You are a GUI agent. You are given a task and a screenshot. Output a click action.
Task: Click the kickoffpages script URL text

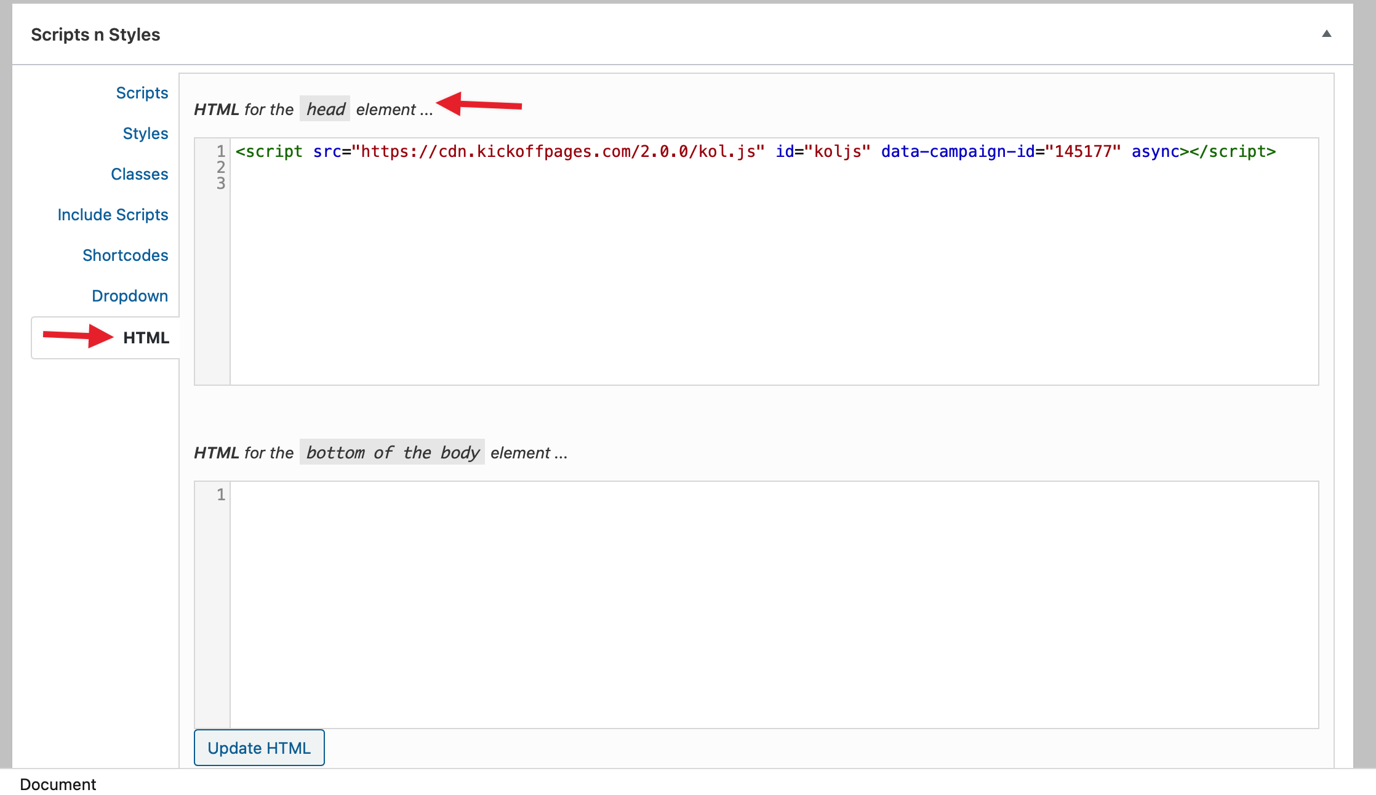[x=558, y=151]
